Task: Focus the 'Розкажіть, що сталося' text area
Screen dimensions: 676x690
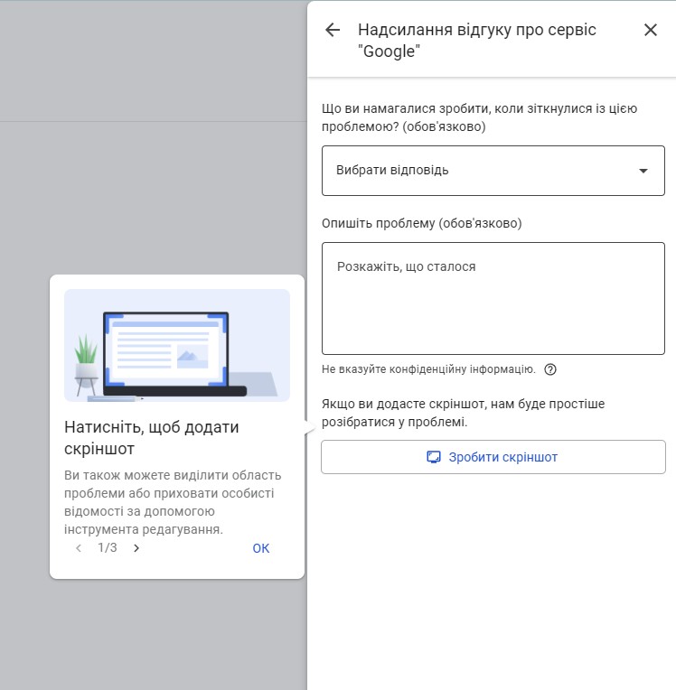Action: [493, 298]
